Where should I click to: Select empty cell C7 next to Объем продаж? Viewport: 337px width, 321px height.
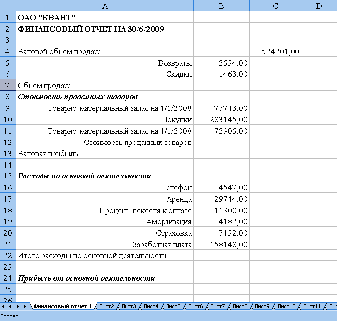275,85
